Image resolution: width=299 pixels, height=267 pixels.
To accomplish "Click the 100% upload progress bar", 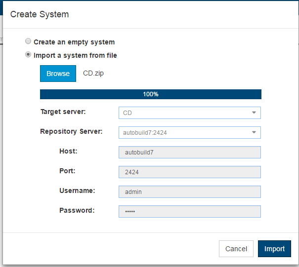I will [151, 94].
